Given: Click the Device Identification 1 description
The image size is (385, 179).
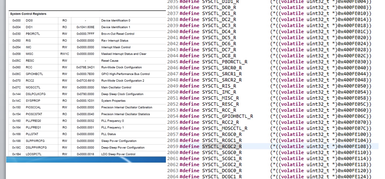Looking at the screenshot, I should click(116, 27).
